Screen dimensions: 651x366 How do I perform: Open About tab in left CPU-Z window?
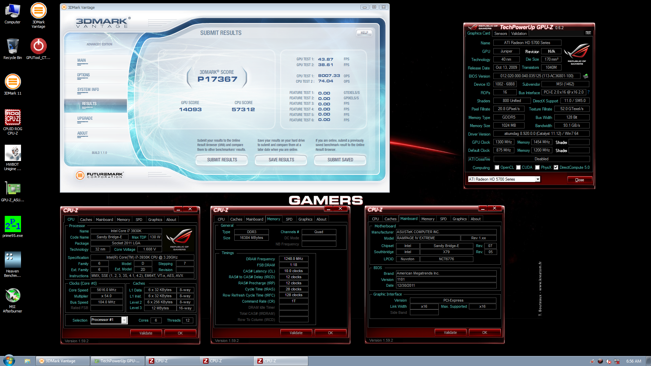[x=171, y=220]
